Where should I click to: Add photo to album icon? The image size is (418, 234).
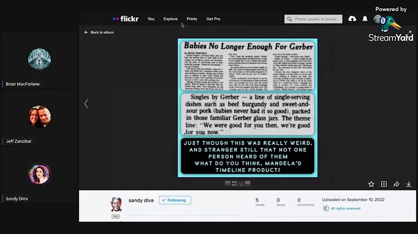(x=384, y=184)
